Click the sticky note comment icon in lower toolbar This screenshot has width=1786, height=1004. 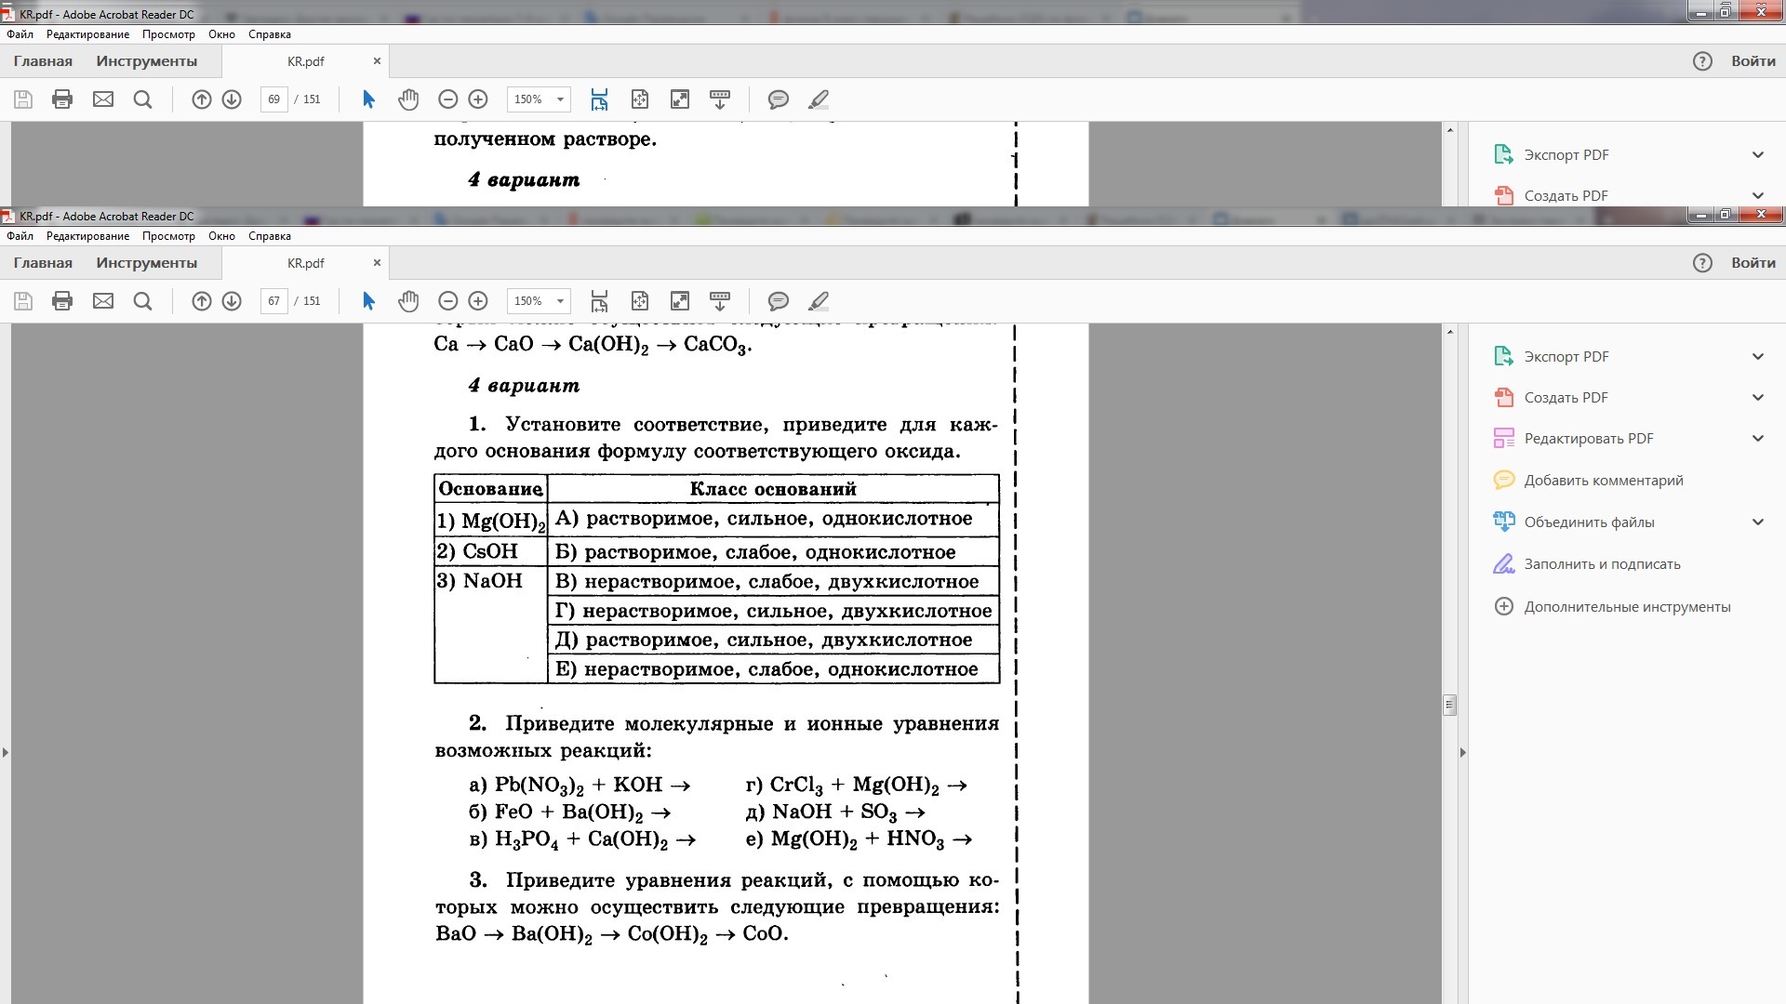tap(779, 301)
